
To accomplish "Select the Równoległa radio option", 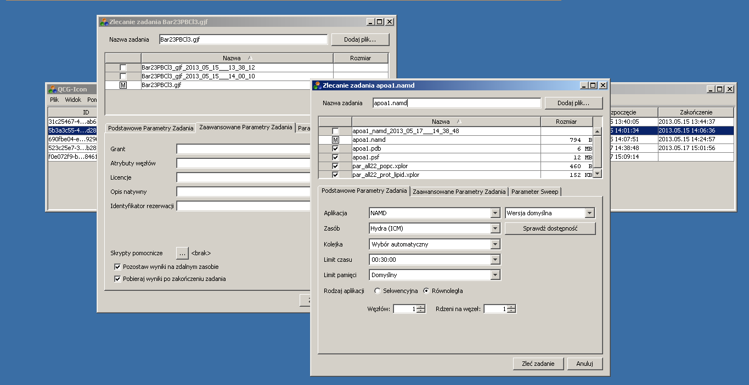I will coord(426,291).
